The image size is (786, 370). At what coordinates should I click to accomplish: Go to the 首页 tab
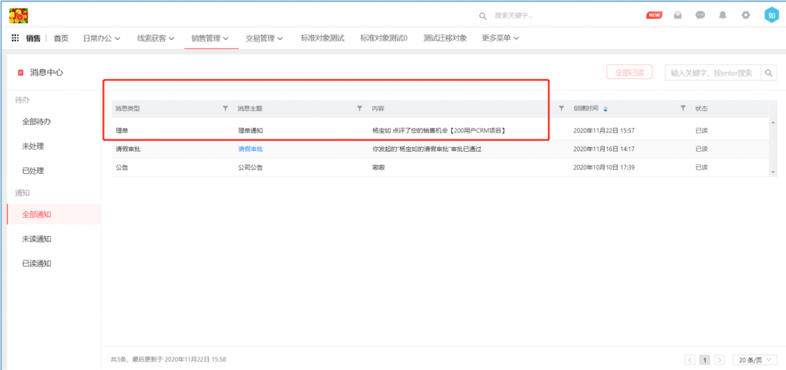(61, 38)
